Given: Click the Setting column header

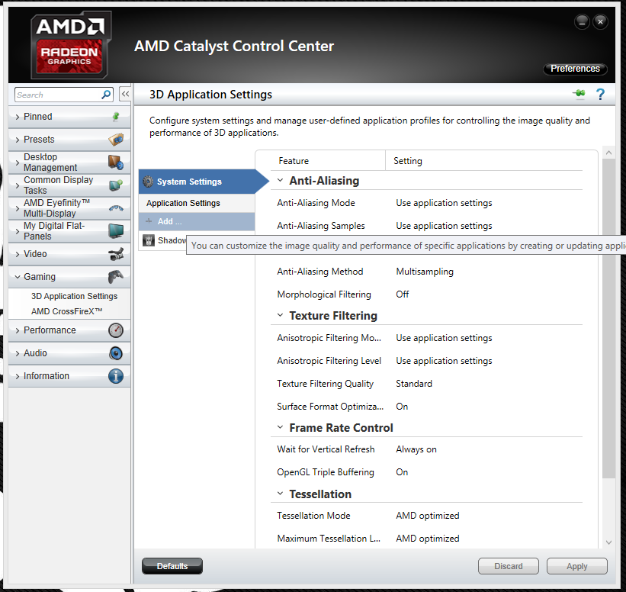Looking at the screenshot, I should click(408, 161).
